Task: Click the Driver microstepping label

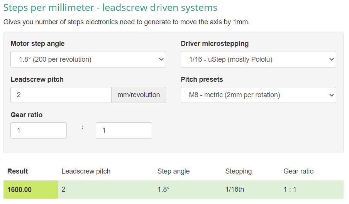Action: click(215, 44)
